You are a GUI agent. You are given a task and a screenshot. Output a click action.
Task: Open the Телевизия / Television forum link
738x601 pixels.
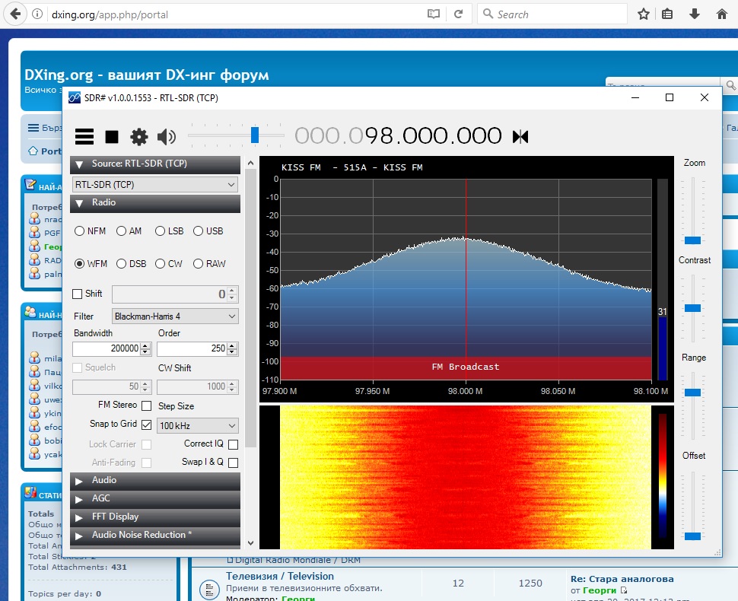tap(279, 576)
